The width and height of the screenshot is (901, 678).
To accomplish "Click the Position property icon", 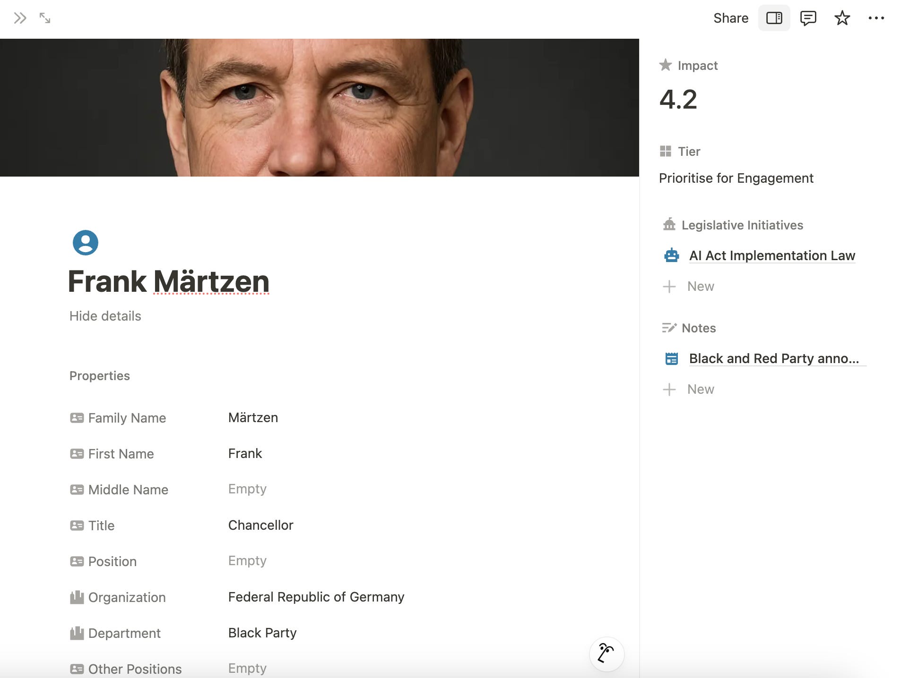I will [x=77, y=561].
